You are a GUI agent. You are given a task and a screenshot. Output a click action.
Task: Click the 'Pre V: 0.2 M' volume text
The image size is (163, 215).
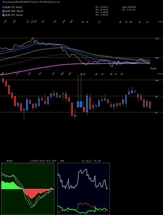tap(128, 10)
